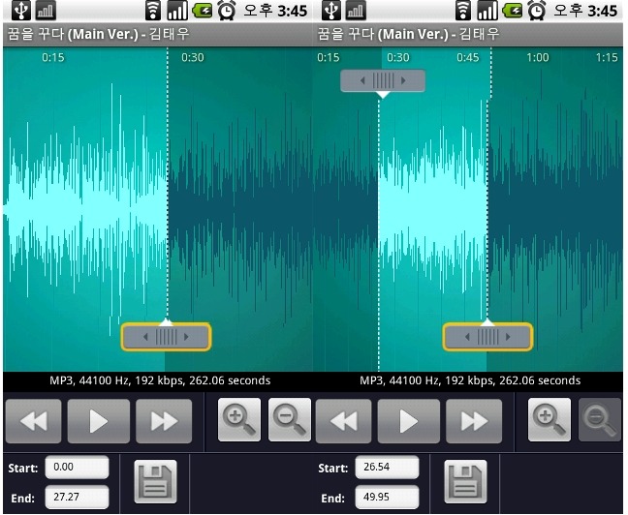Zoom out on the left waveform
The image size is (628, 515).
coord(290,420)
